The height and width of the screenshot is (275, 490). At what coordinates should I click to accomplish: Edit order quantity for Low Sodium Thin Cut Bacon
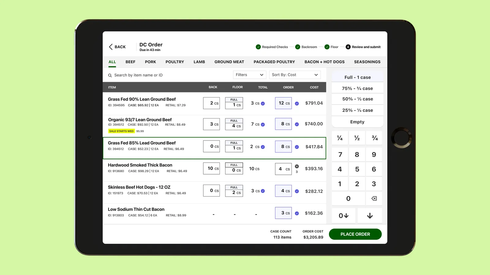(283, 213)
